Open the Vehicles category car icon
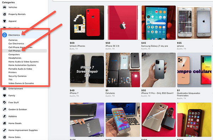Viewport: 213px width, 140px height. point(5,7)
